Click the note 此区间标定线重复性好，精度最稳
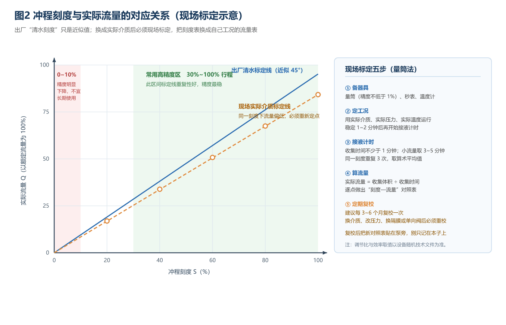Image resolution: width=506 pixels, height=325 pixels. pos(184,84)
